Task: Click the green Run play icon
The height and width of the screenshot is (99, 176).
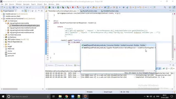Action: click(x=58, y=7)
